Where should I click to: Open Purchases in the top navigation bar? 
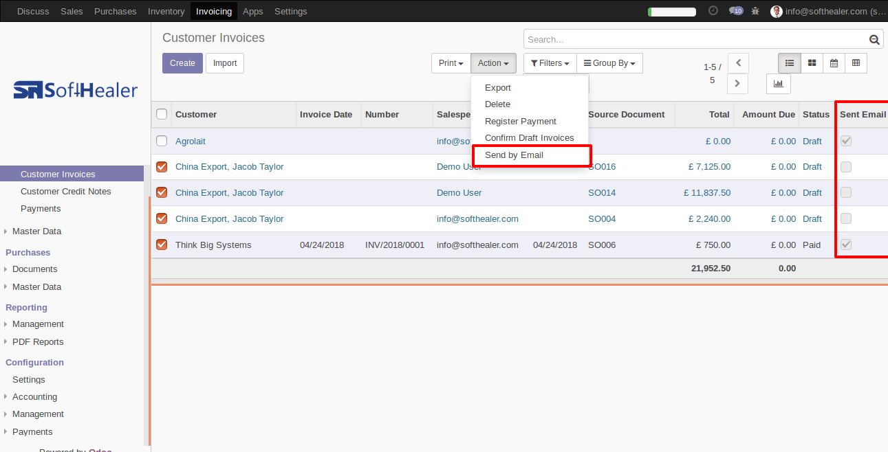coord(116,11)
